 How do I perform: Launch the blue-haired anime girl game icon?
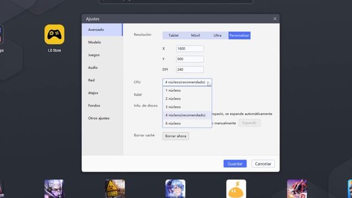click(x=175, y=189)
